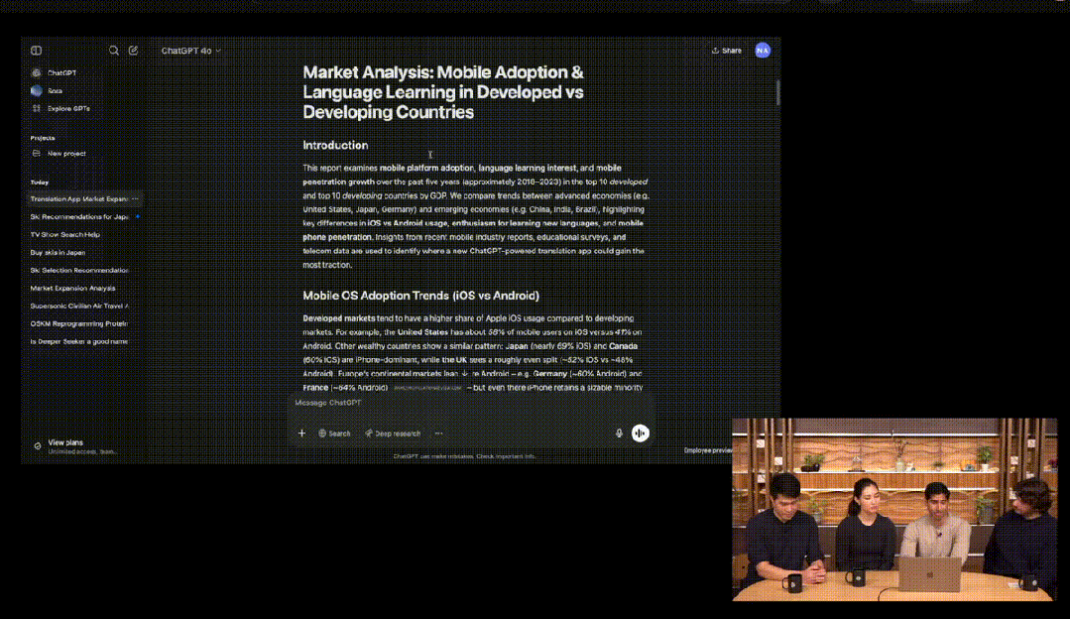
Task: Click the conversation vertical scrollbar
Action: (x=777, y=93)
